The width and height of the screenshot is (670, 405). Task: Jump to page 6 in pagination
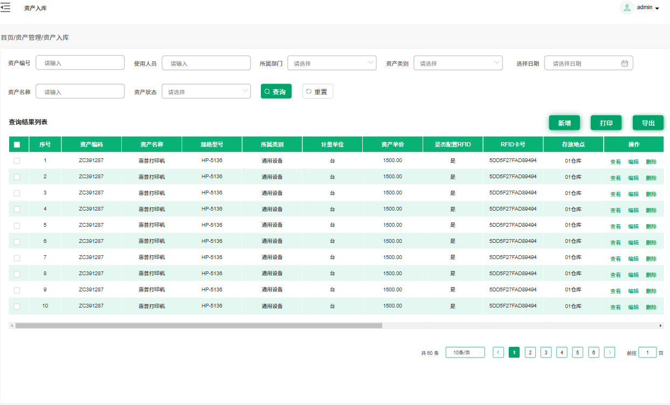pos(593,353)
